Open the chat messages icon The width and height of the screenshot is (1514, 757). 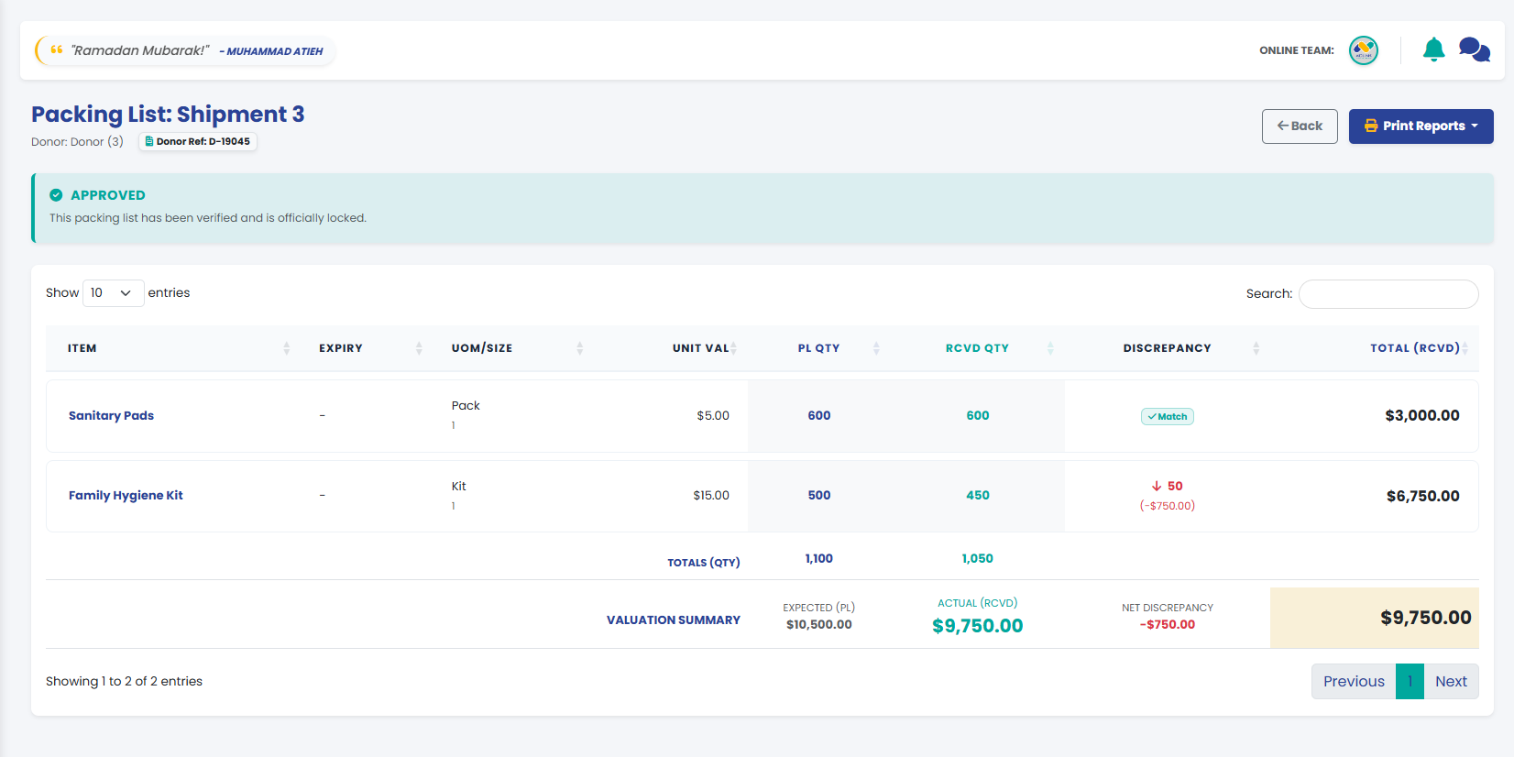1474,49
